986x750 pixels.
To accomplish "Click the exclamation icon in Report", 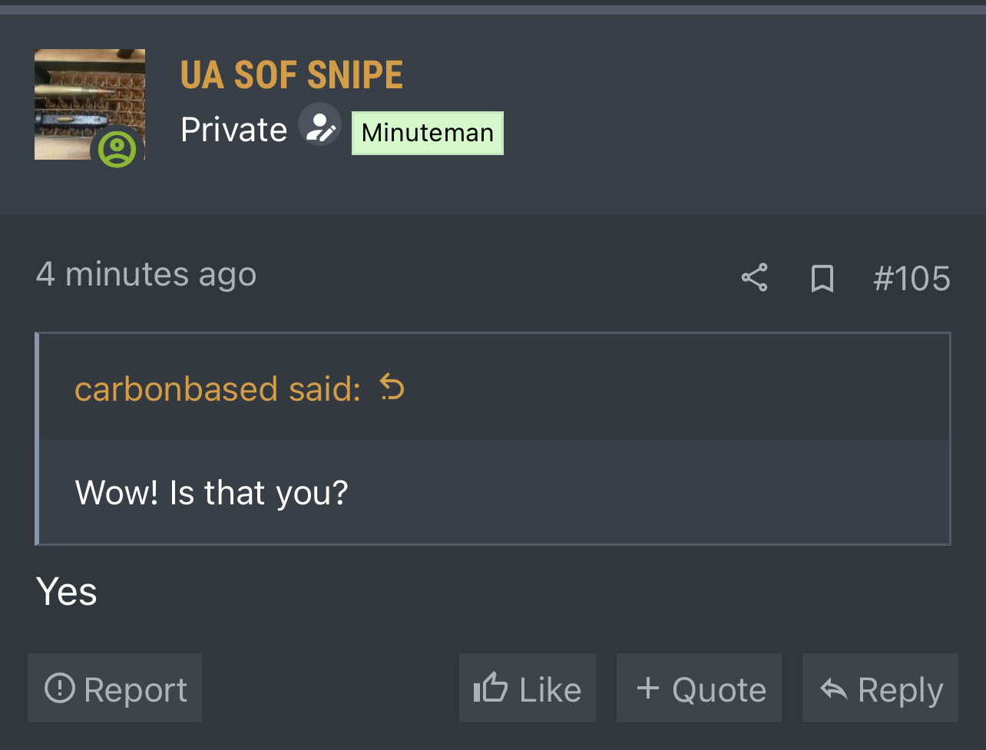I will tap(60, 688).
